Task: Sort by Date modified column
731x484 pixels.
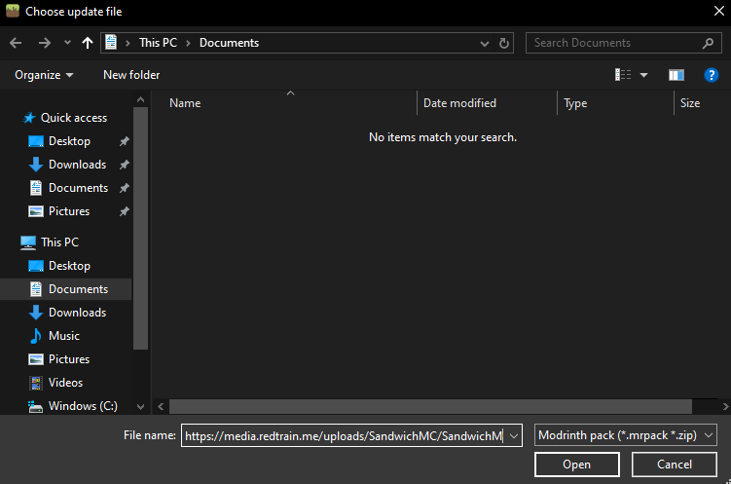Action: click(459, 103)
